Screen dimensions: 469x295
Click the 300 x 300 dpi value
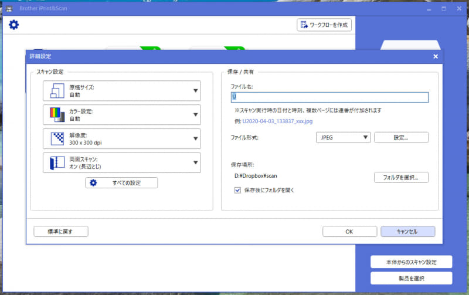click(86, 143)
